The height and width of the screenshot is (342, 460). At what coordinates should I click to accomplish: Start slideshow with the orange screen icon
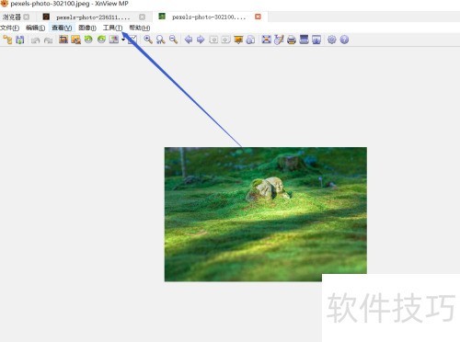coord(238,40)
